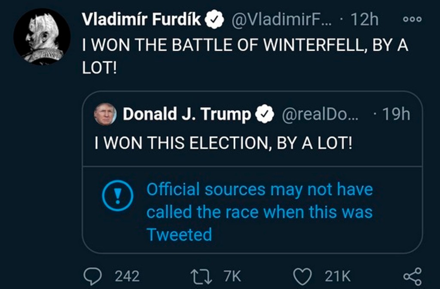Screen dimensions: 440x289
Task: Click the exclamation warning icon in the quoted tweet
Action: click(117, 195)
